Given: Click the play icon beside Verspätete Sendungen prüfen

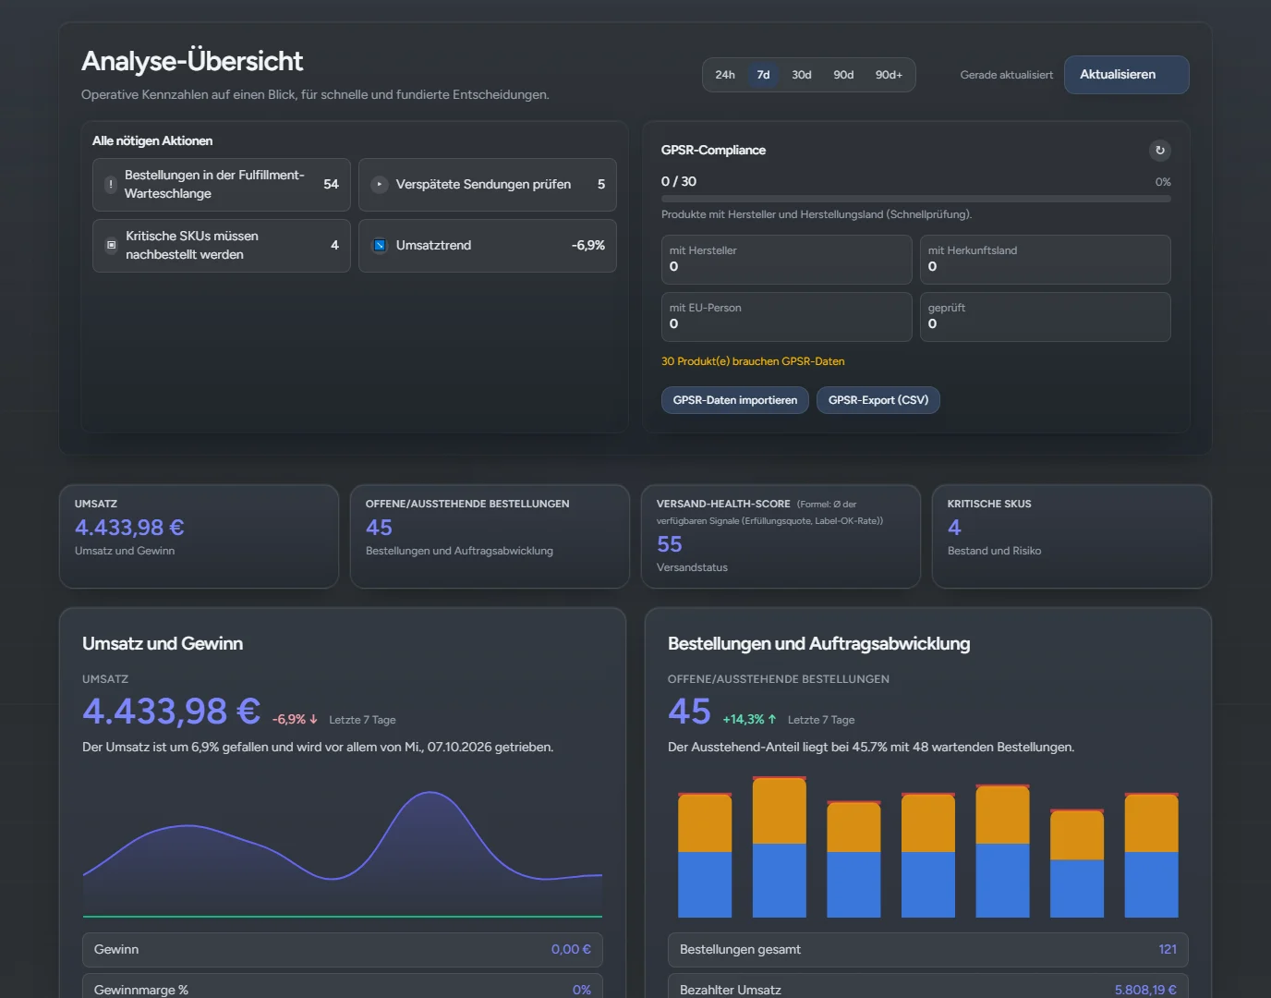Looking at the screenshot, I should [x=379, y=184].
